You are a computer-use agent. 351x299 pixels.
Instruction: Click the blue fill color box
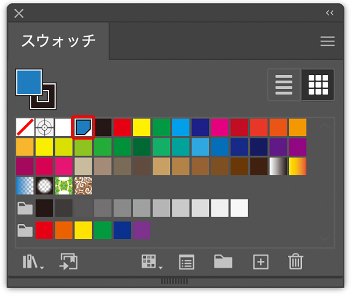click(28, 82)
